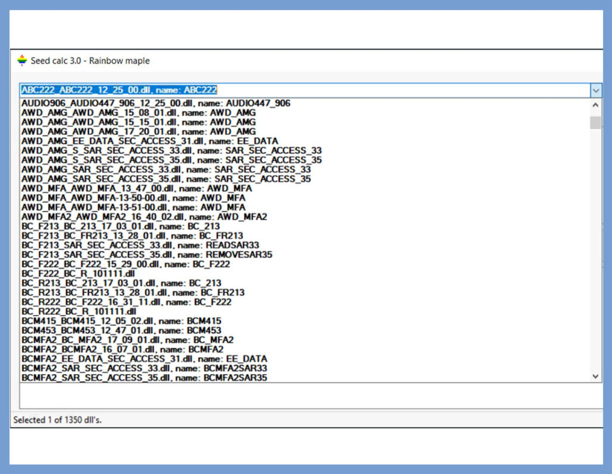Select entry named READSAR33
Viewport: 612px width, 474px height.
tap(140, 245)
